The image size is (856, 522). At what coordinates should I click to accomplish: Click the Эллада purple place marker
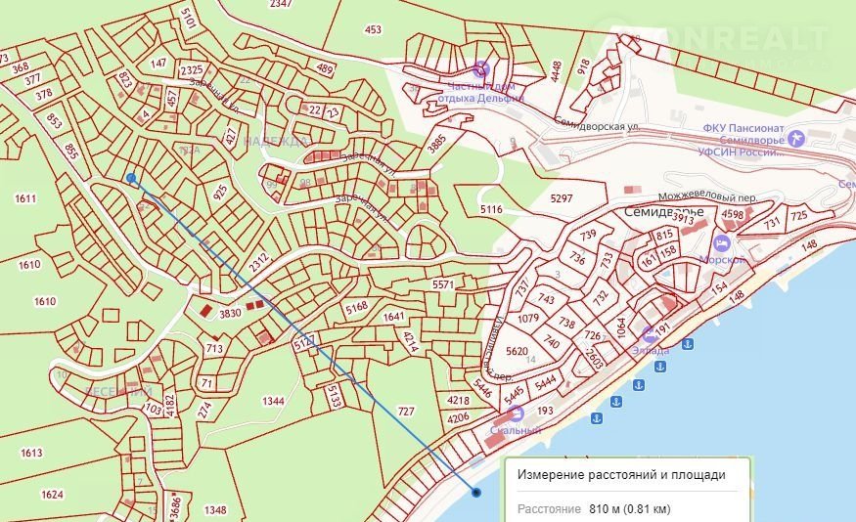650,332
